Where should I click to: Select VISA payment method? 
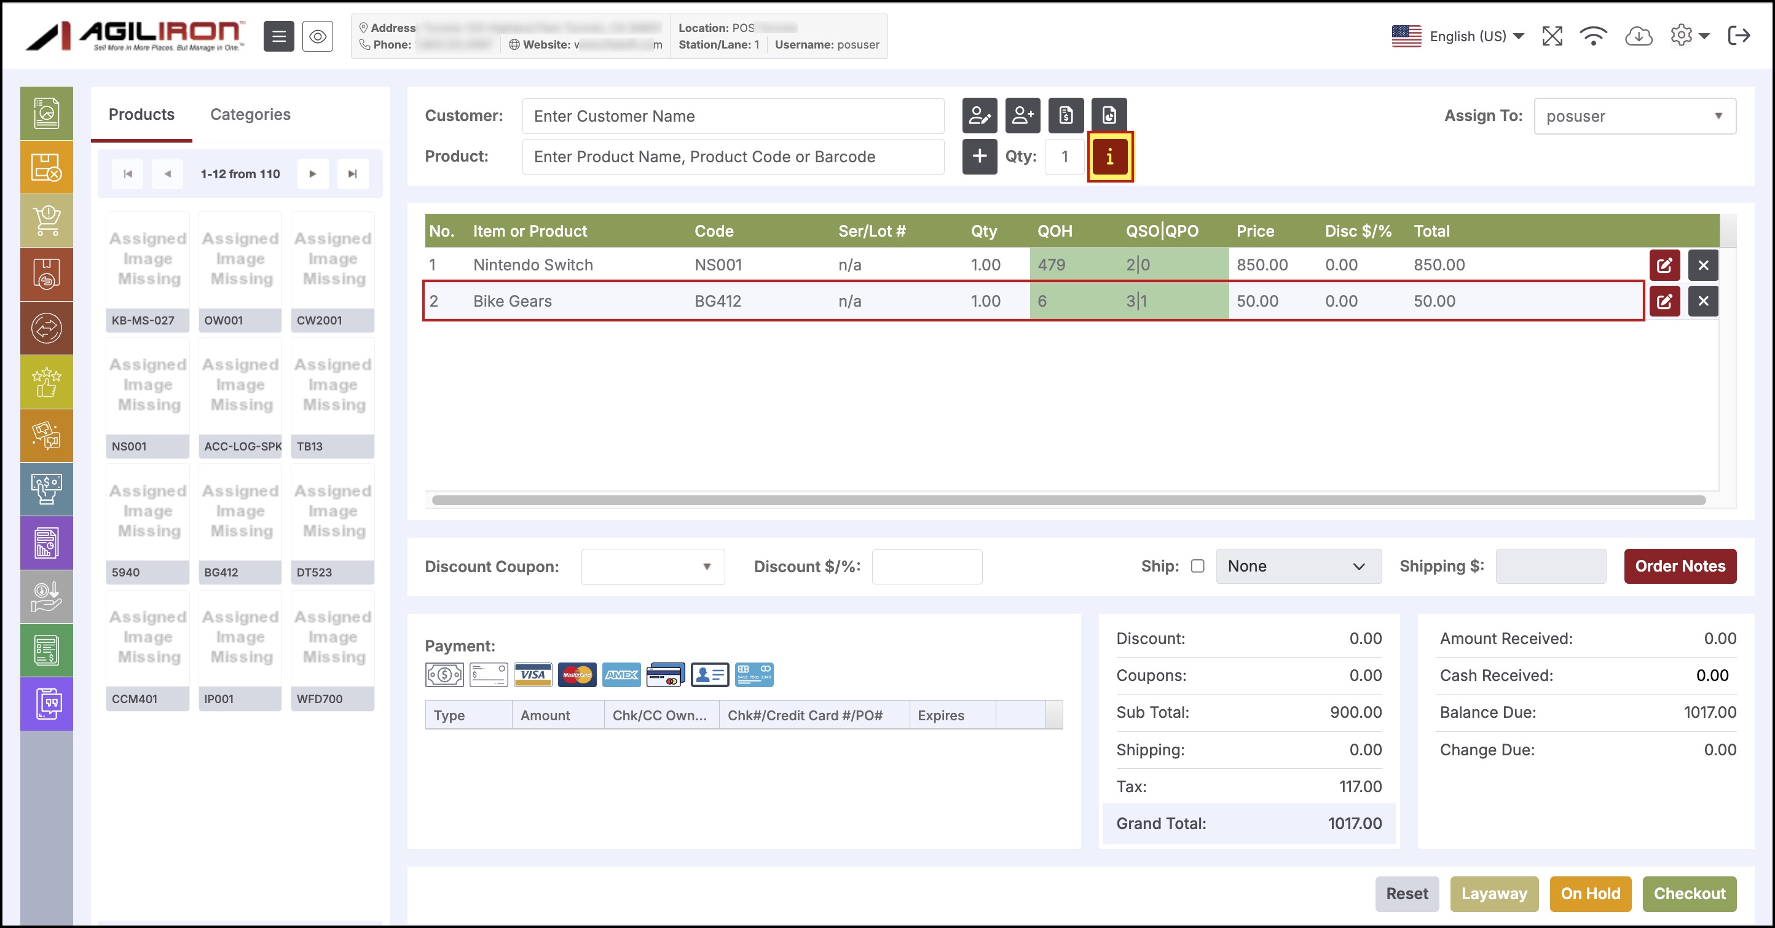tap(533, 674)
